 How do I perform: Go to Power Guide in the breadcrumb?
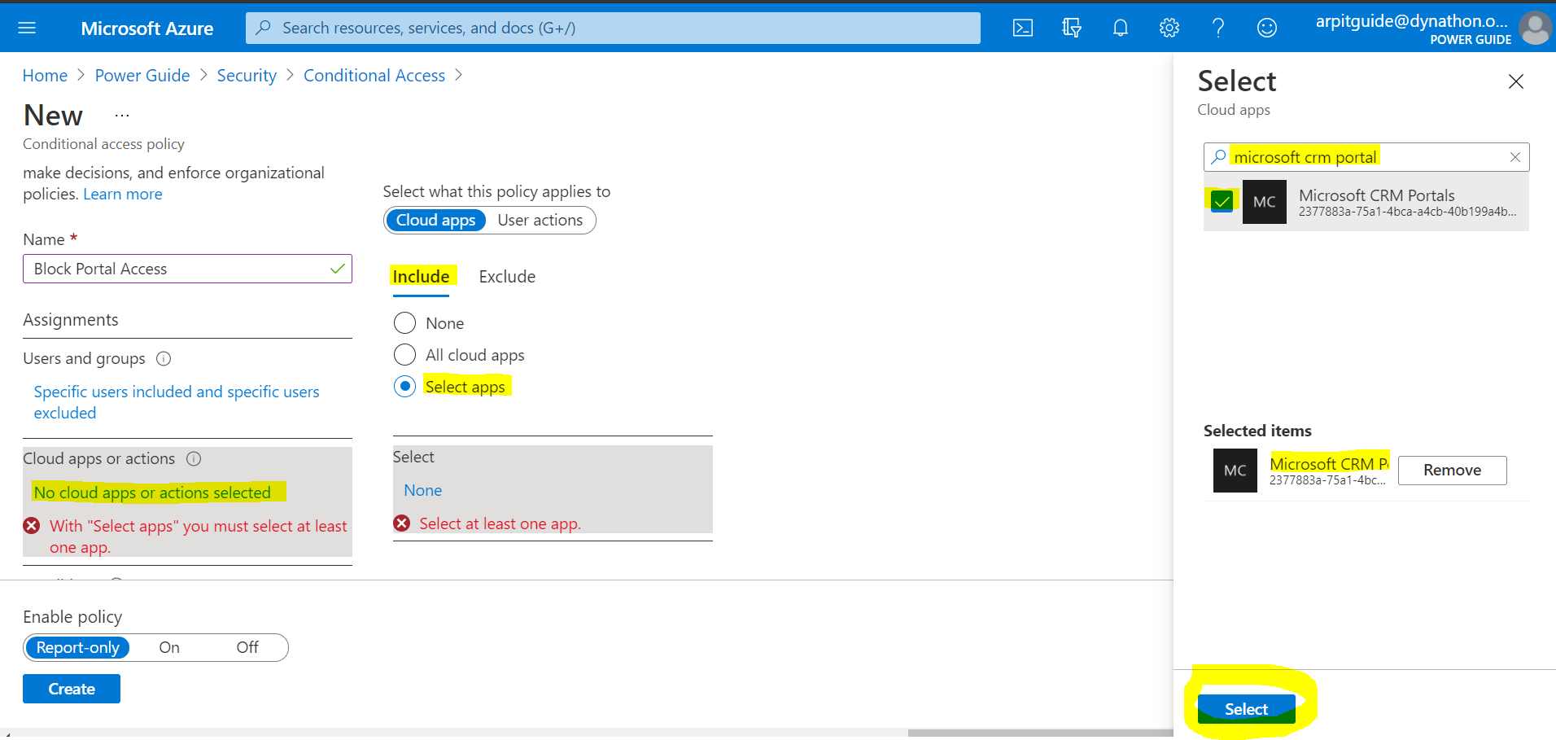pos(142,76)
